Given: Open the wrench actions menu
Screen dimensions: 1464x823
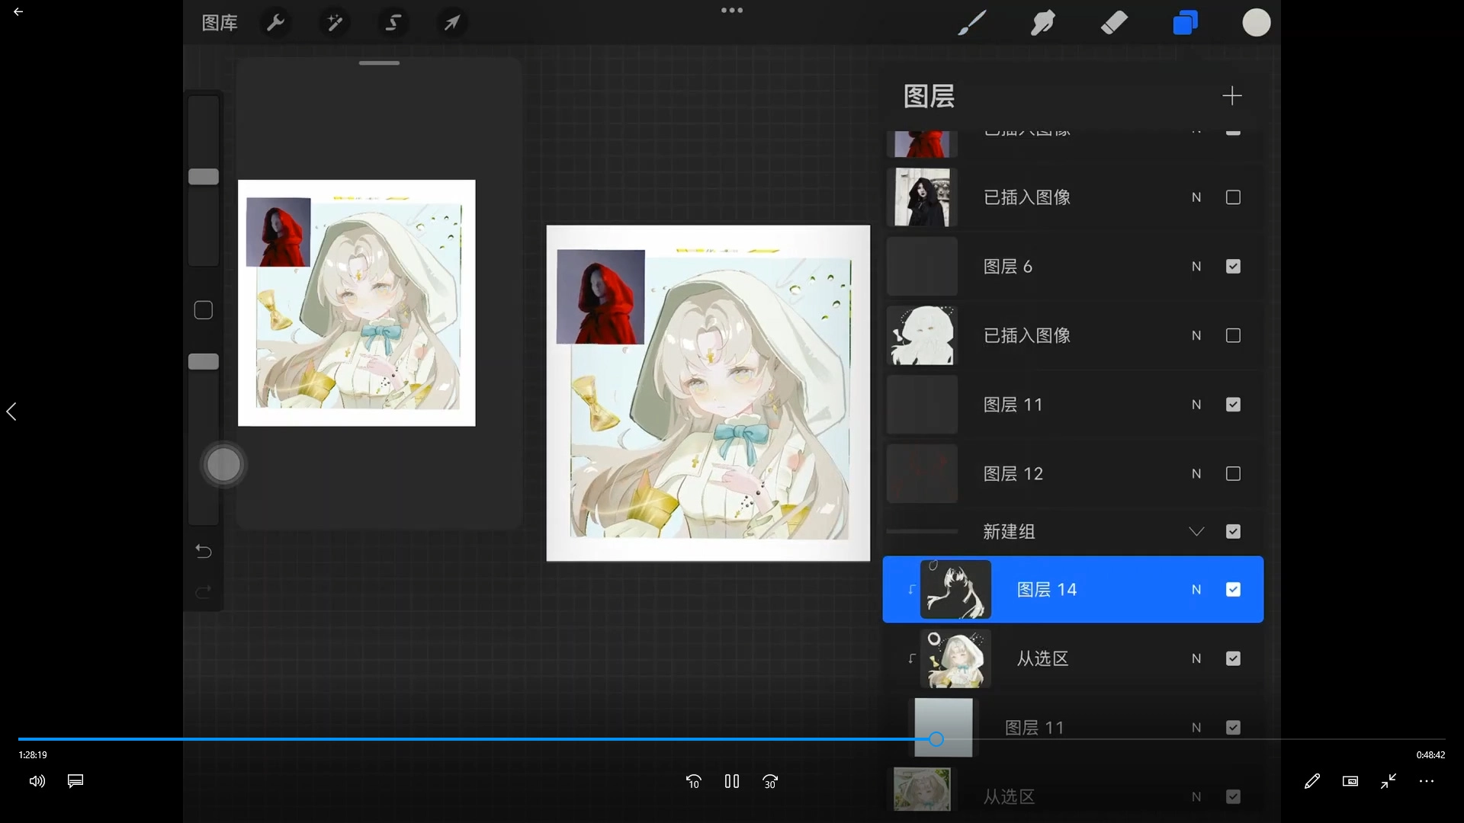Looking at the screenshot, I should tap(275, 23).
